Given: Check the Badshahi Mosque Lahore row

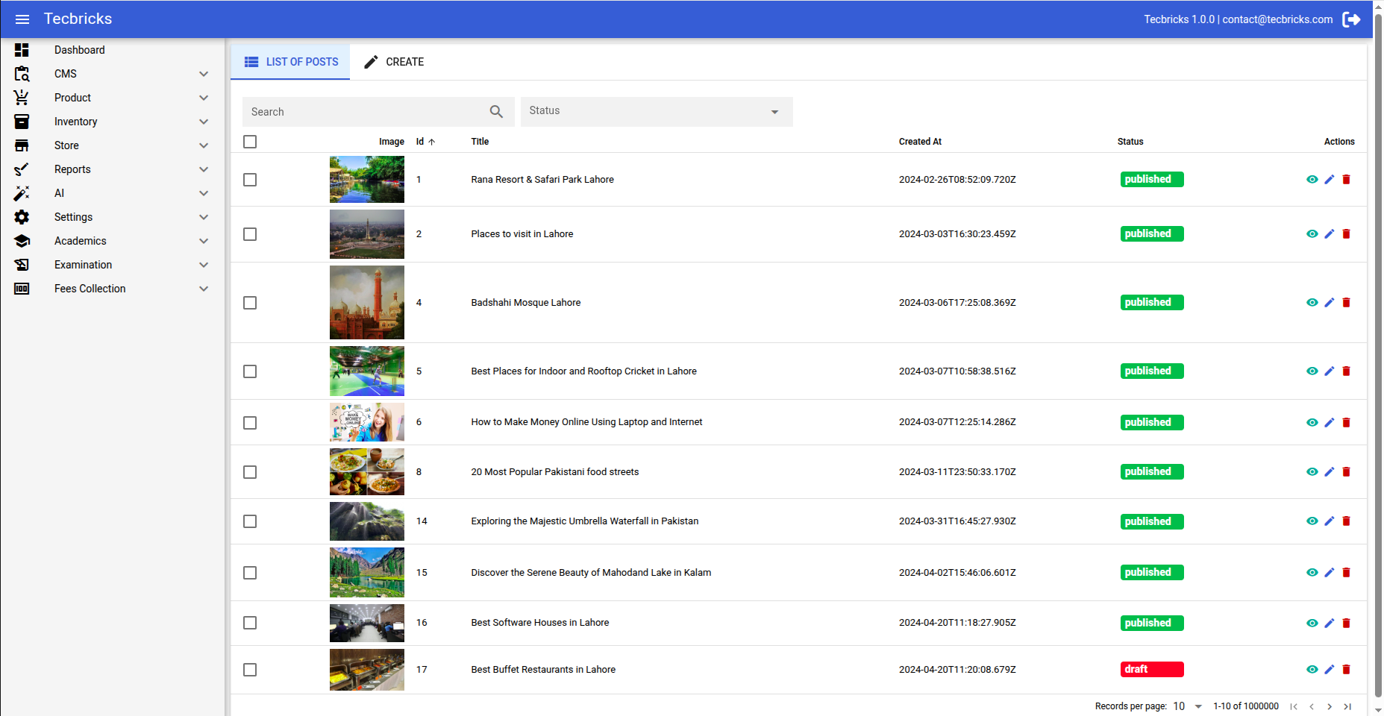Looking at the screenshot, I should (250, 303).
